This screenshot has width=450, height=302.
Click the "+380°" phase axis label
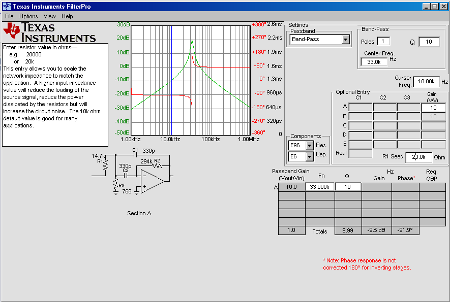pyautogui.click(x=259, y=25)
